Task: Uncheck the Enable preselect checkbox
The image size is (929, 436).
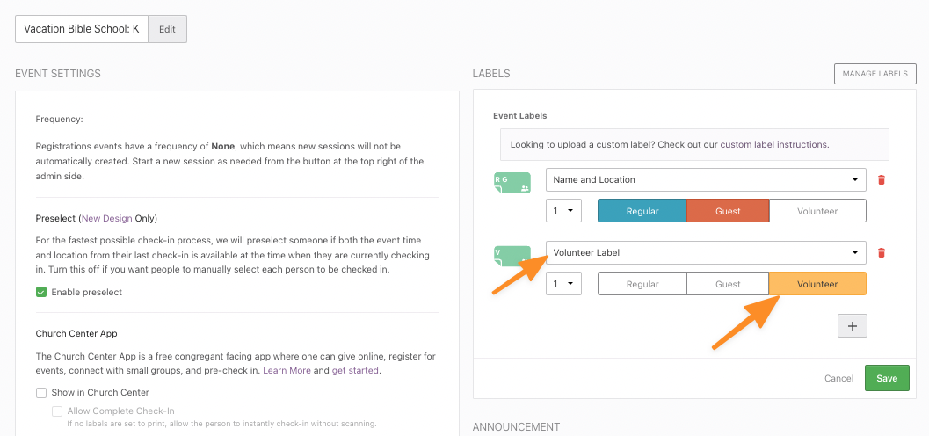Action: (x=41, y=292)
